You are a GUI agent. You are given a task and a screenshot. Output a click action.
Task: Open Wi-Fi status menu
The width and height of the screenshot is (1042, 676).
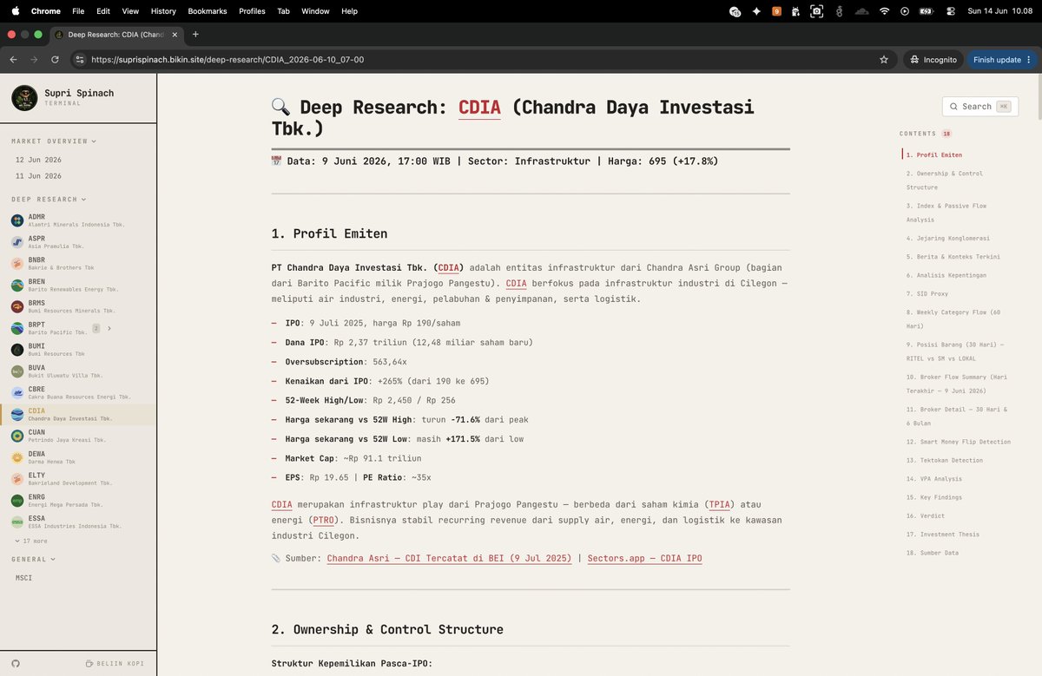pos(884,11)
